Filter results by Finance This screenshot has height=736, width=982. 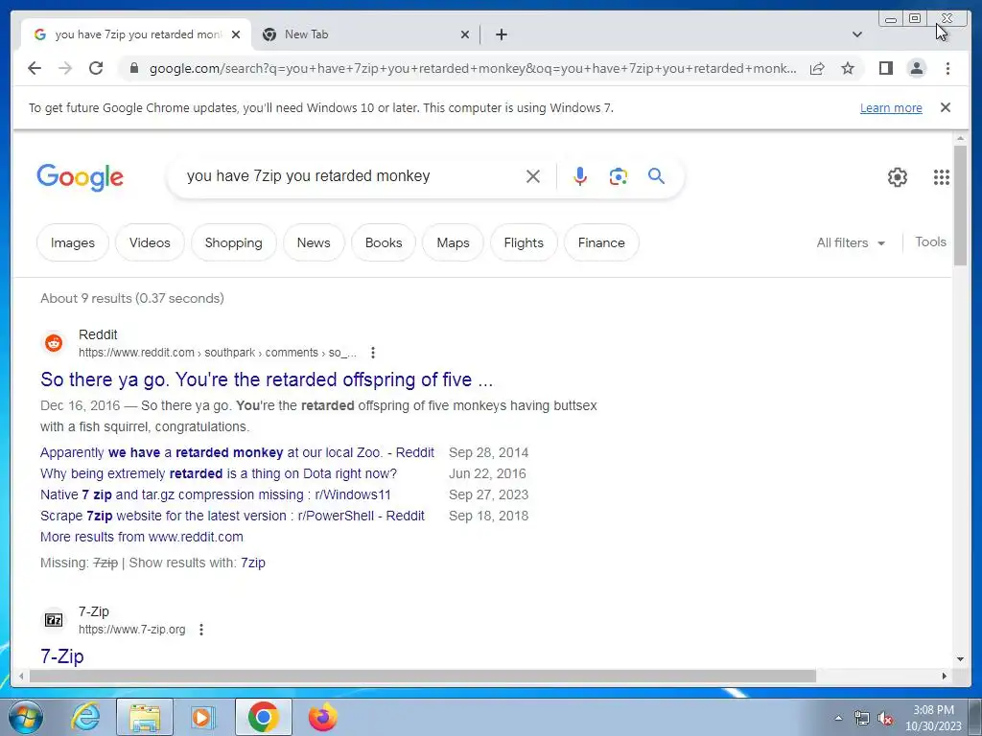coord(601,242)
